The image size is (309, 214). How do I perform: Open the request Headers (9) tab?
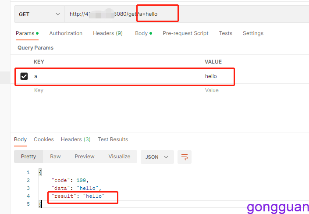coord(108,33)
